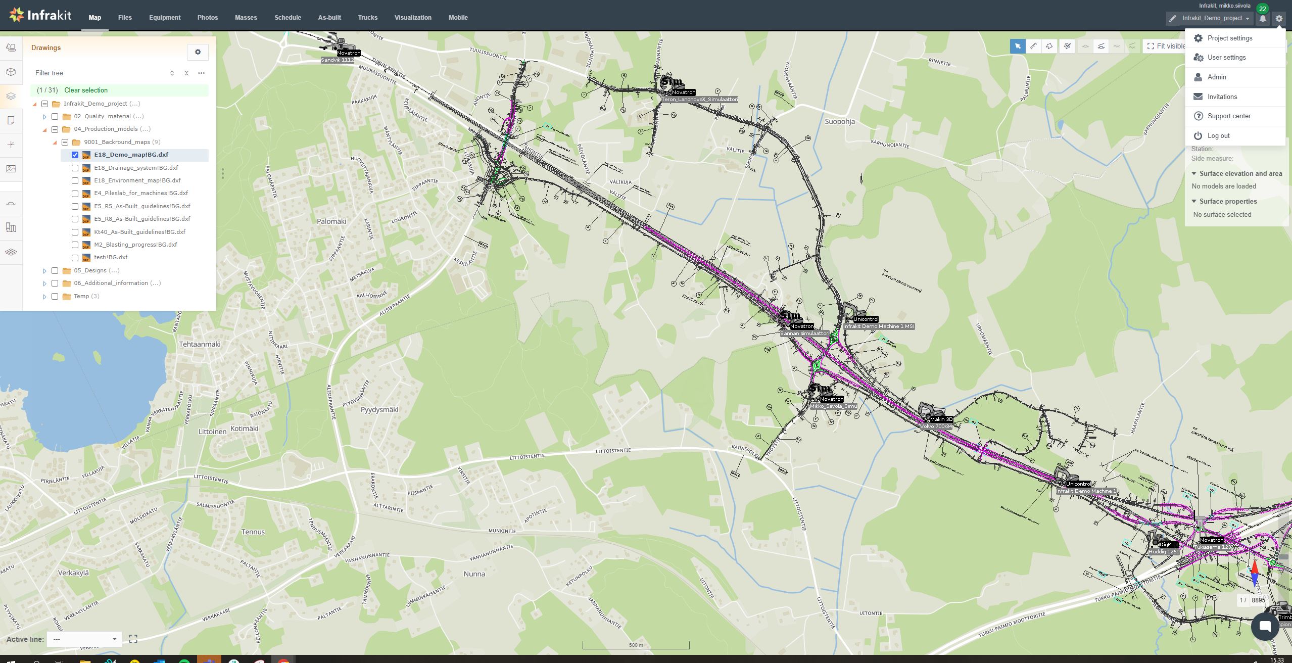The height and width of the screenshot is (663, 1292).
Task: Choose Project settings from the menu
Action: click(x=1229, y=38)
